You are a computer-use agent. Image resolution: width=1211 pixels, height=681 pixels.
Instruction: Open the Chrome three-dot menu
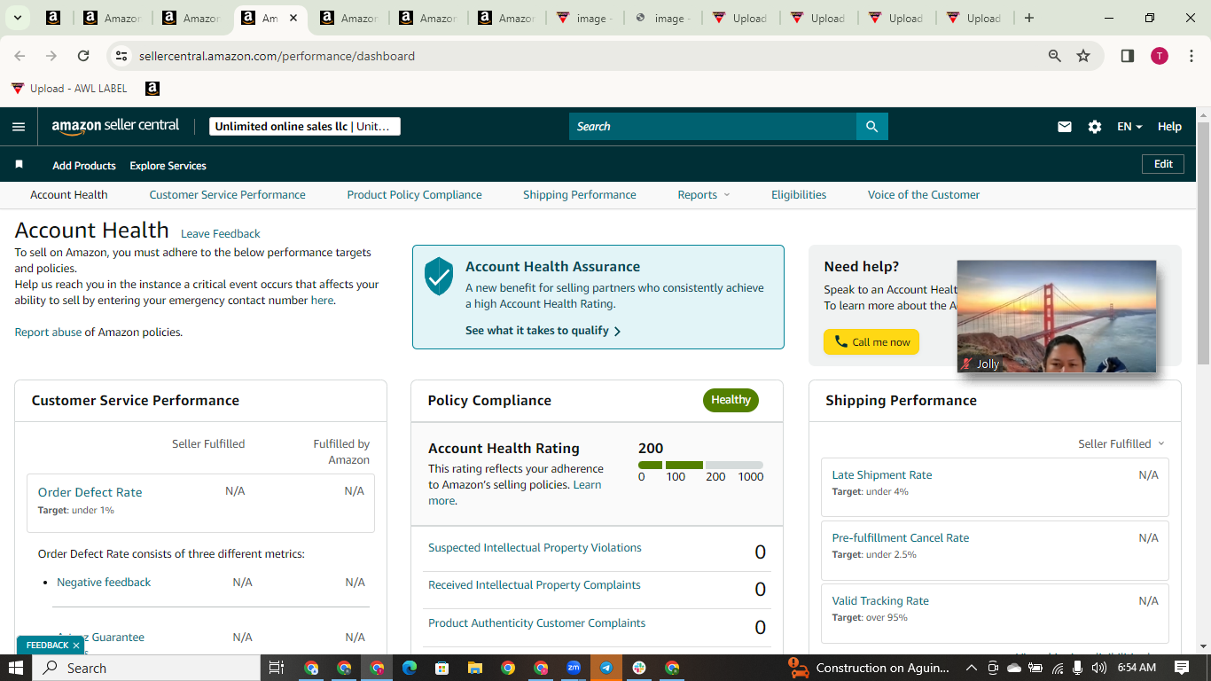pyautogui.click(x=1191, y=56)
